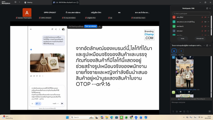Open the emoji picker in chat
The image size is (213, 120).
click(x=177, y=111)
